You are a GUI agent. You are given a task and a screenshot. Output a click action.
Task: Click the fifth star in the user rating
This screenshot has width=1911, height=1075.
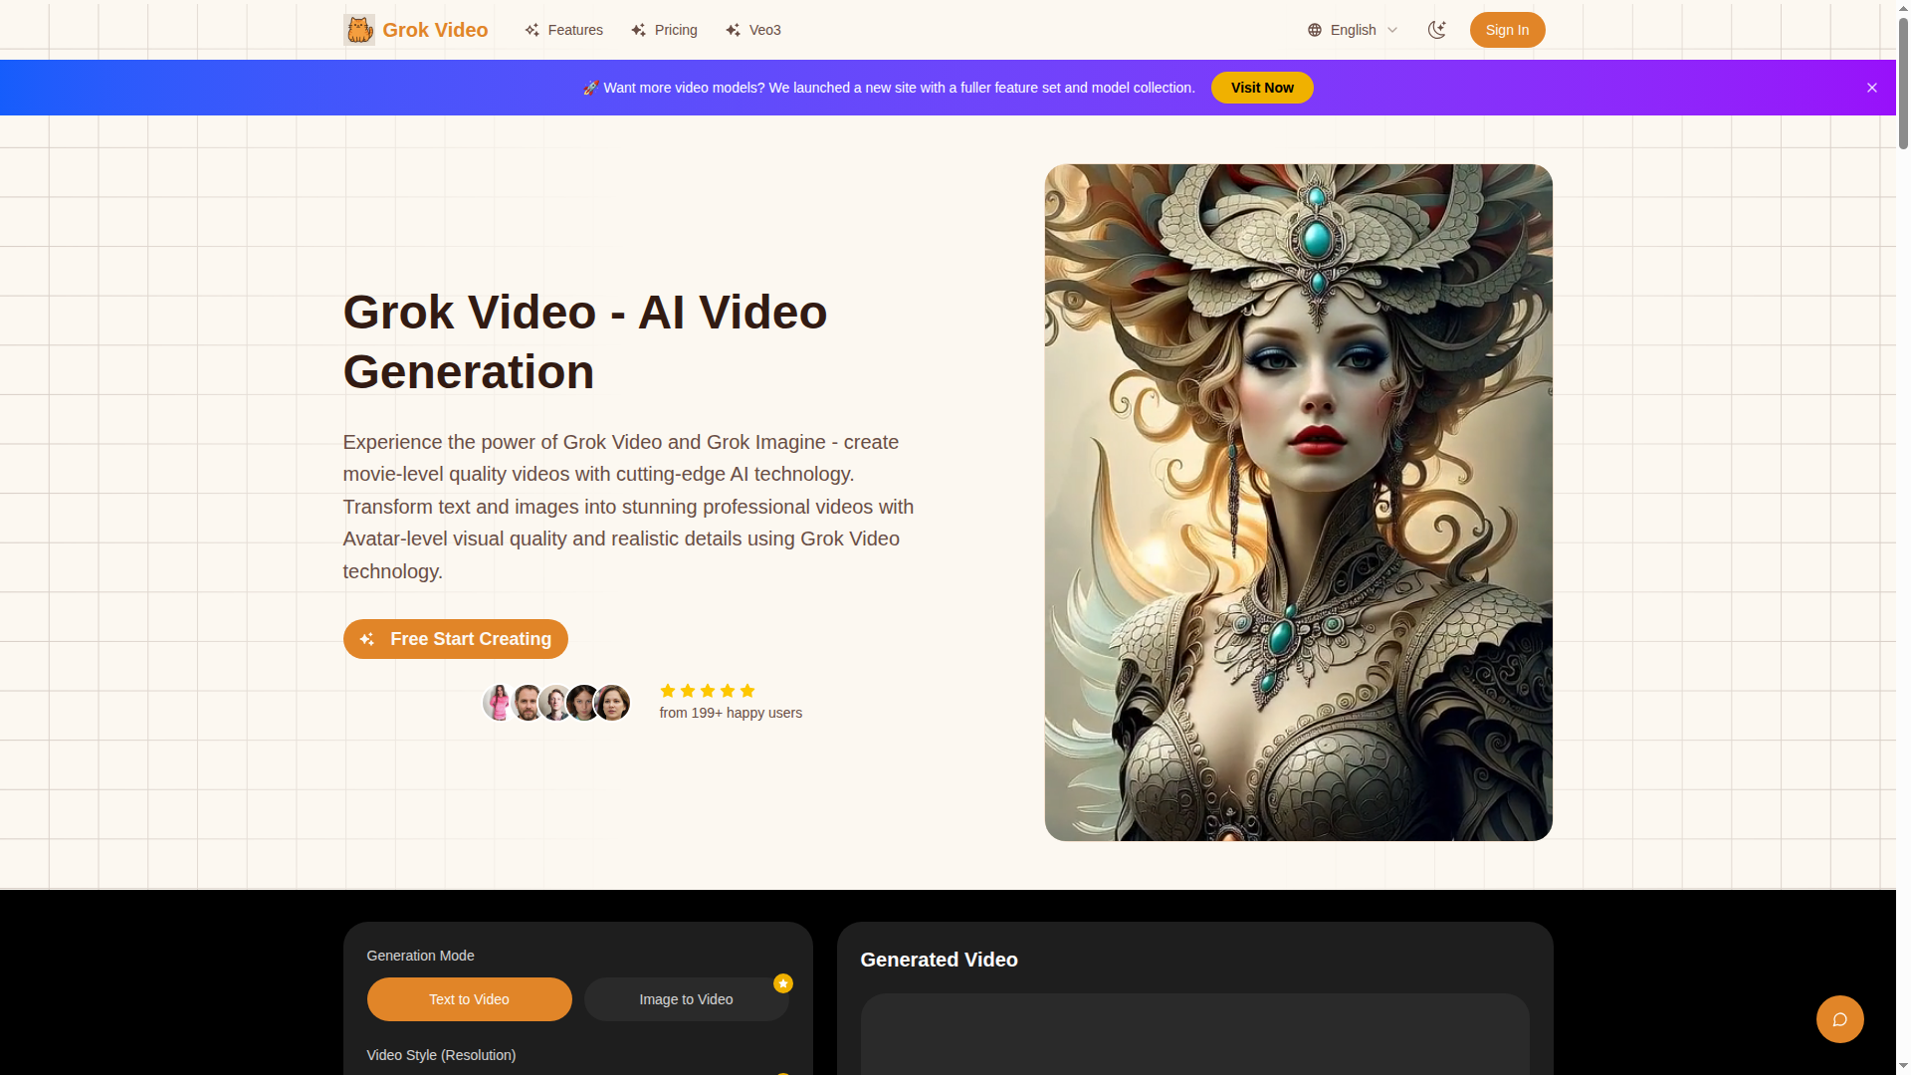click(747, 691)
